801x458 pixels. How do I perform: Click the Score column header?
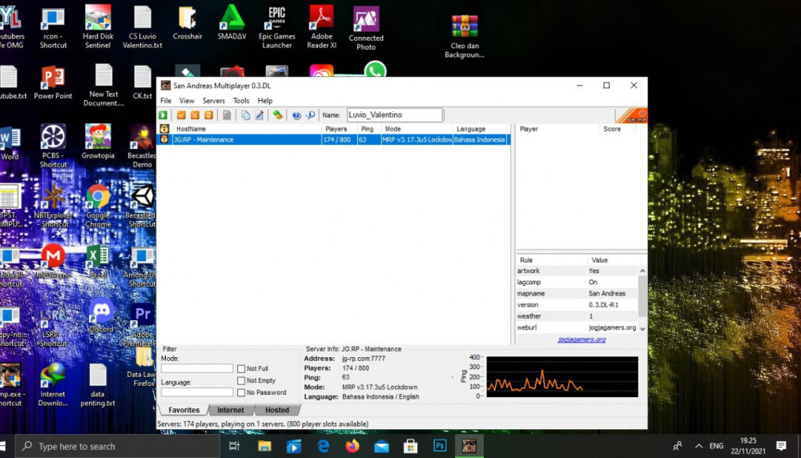coord(617,129)
